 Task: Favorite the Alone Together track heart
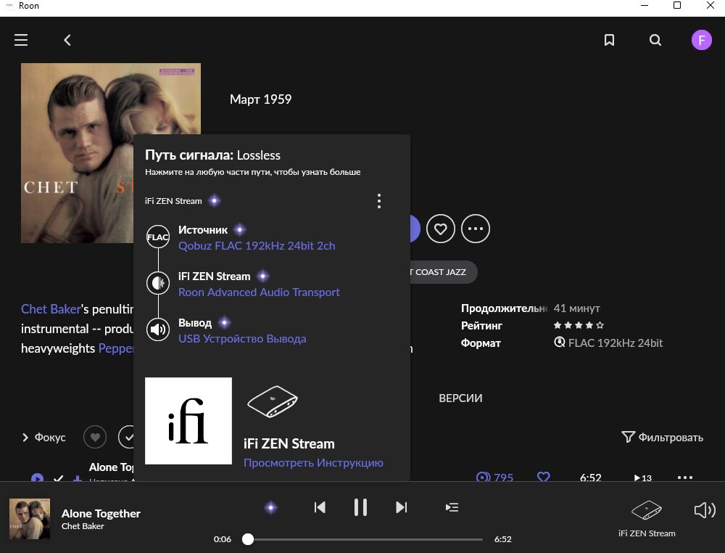[x=543, y=477]
